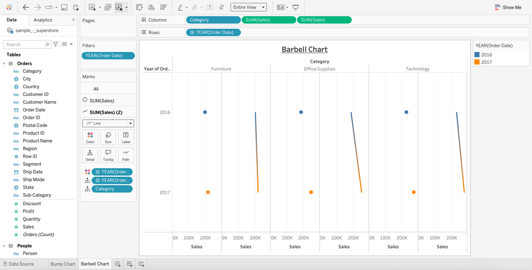Collapse the Data side pane arrow

(x=73, y=20)
